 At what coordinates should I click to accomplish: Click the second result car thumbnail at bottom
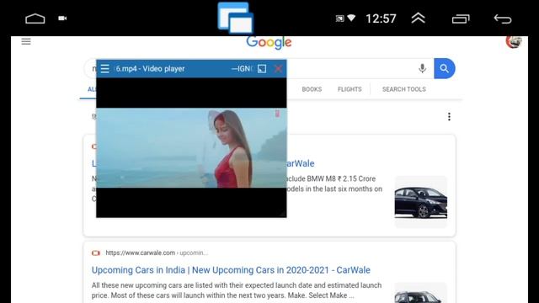[421, 293]
